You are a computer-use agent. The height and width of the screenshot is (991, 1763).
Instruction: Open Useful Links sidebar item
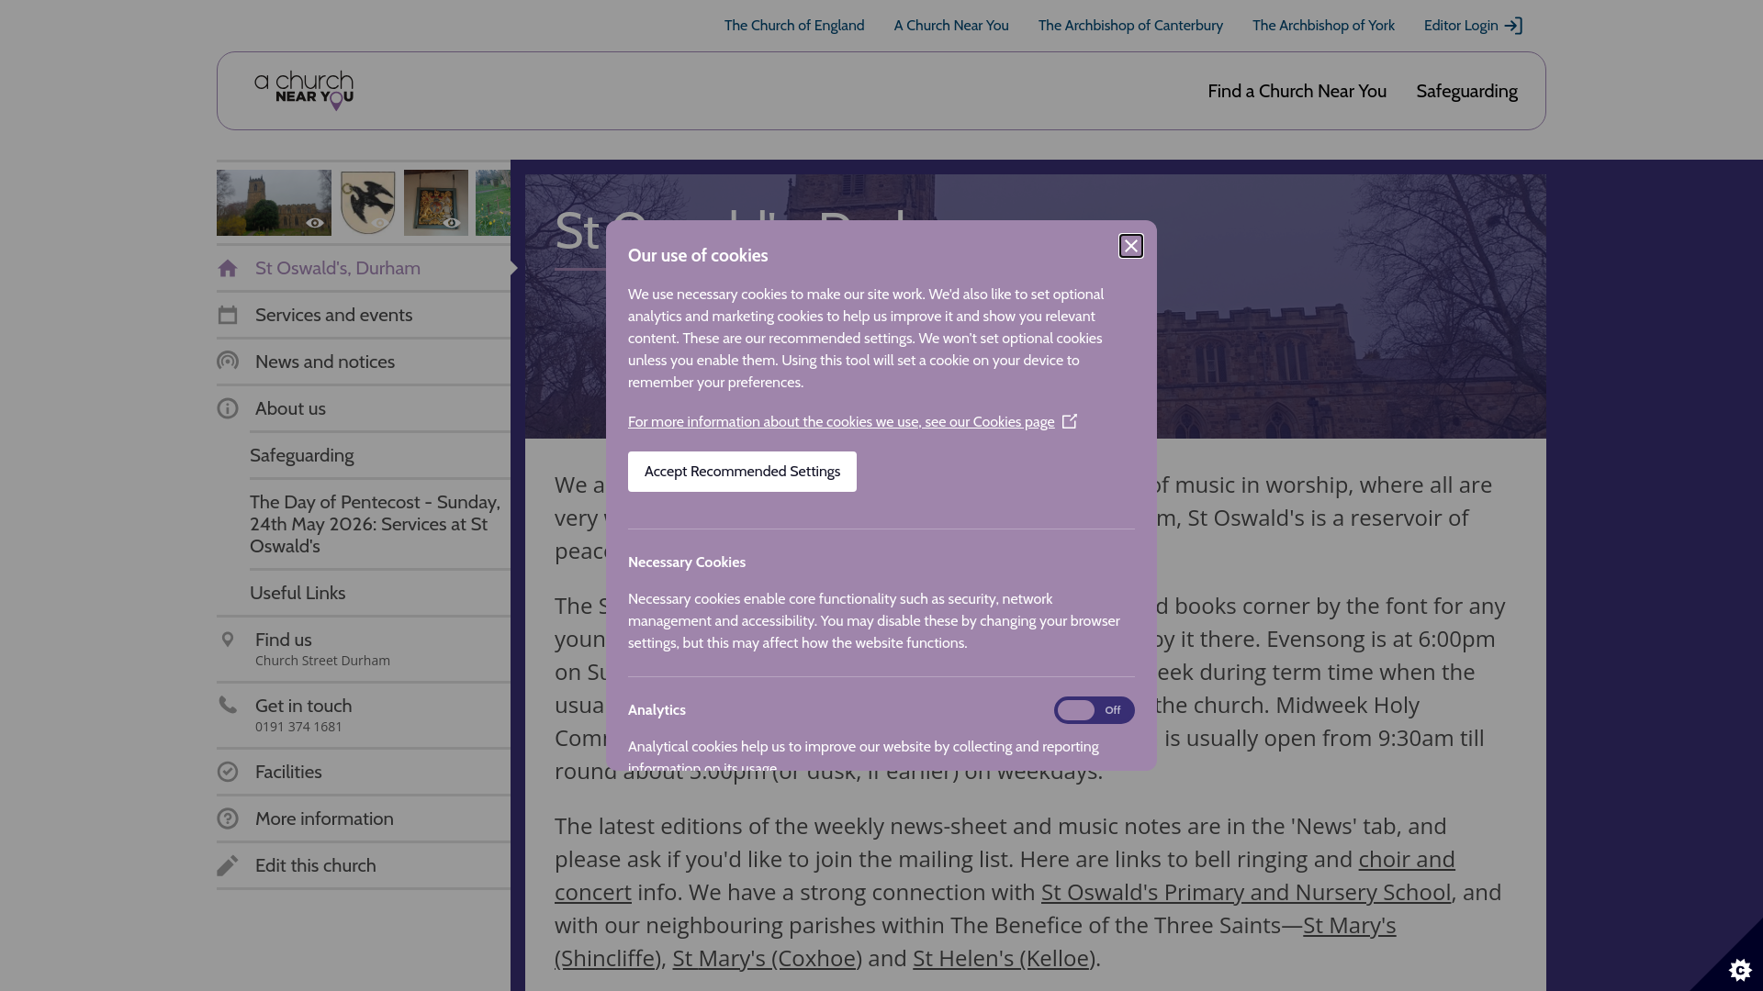(x=380, y=594)
